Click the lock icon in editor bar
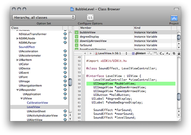The height and width of the screenshot is (135, 191). coord(179,53)
